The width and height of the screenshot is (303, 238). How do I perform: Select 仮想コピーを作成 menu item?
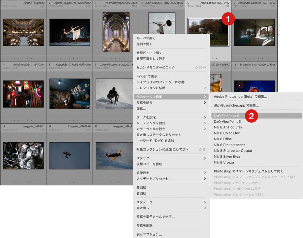pyautogui.click(x=149, y=164)
